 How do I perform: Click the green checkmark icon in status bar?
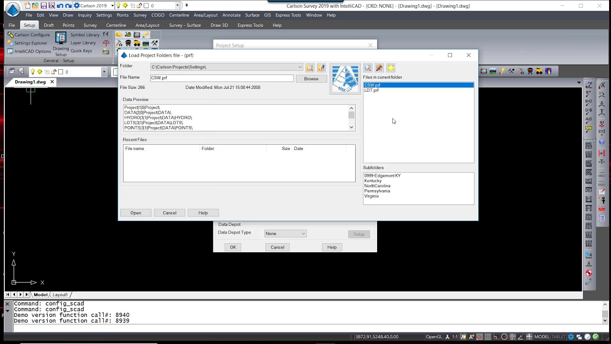point(595,337)
